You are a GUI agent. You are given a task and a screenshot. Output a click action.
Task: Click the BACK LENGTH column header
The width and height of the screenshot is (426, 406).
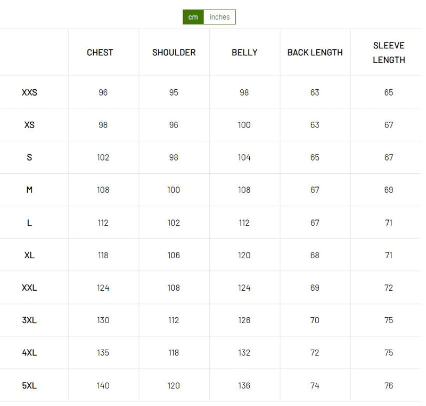pyautogui.click(x=315, y=53)
